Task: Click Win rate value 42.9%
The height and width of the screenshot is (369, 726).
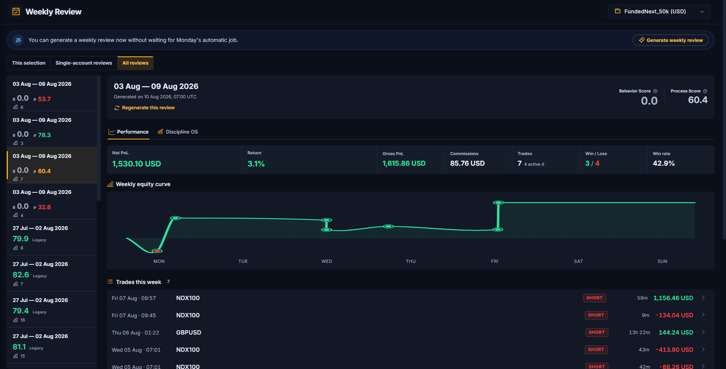Action: 664,163
